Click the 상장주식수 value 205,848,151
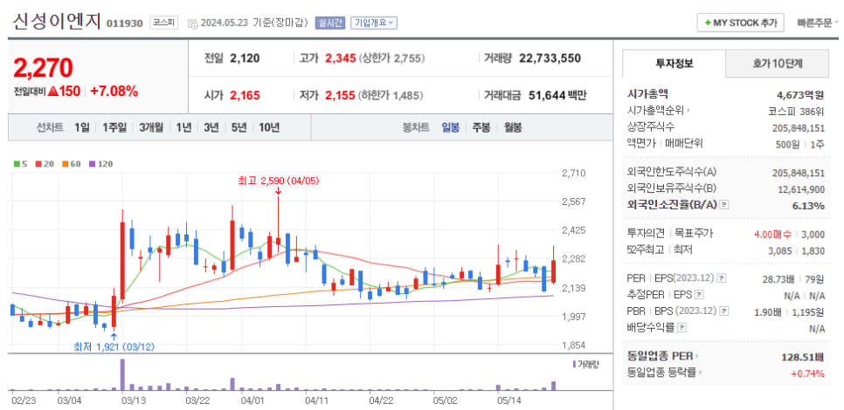 [x=799, y=127]
